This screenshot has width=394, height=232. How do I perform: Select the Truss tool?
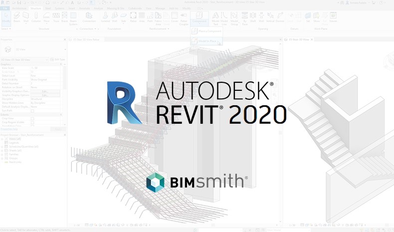[56, 17]
